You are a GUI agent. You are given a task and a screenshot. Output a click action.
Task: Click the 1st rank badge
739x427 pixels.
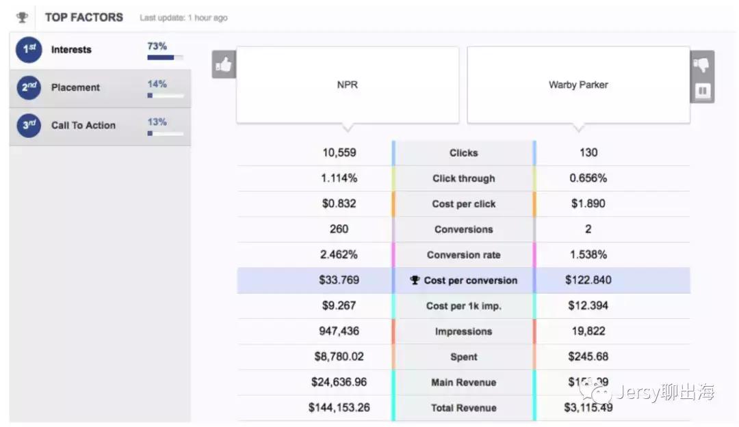click(29, 49)
